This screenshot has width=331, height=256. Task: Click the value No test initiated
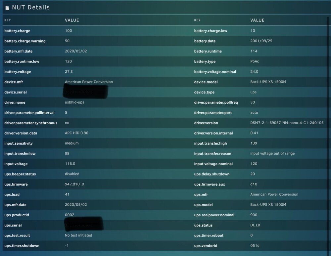(78, 235)
